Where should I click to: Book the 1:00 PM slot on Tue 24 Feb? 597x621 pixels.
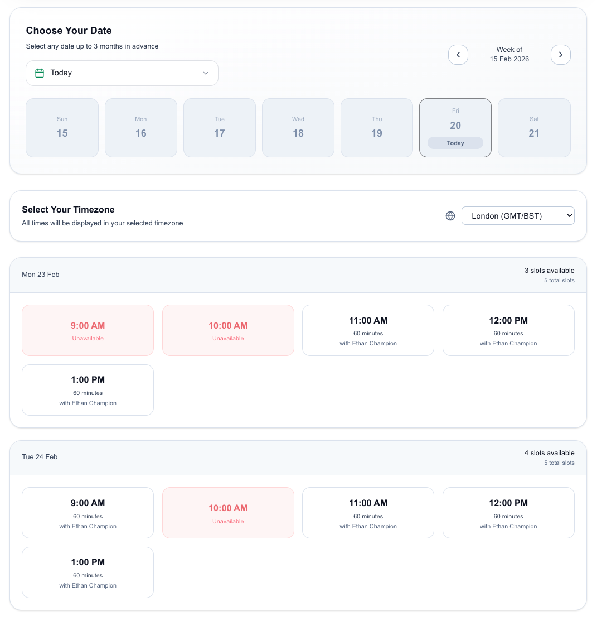coord(88,572)
